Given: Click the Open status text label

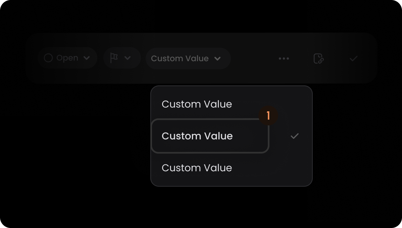Looking at the screenshot, I should (67, 58).
